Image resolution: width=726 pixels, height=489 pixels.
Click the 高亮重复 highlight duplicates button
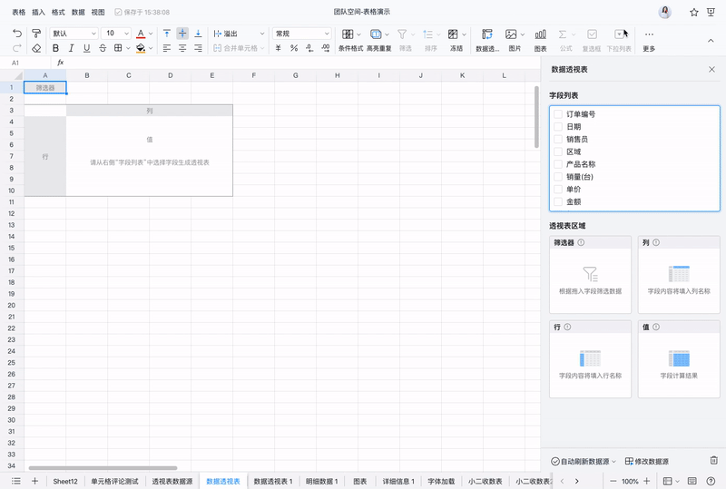coord(378,39)
